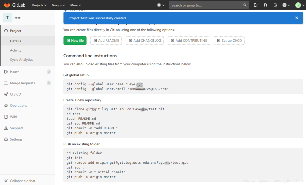Image resolution: width=306 pixels, height=185 pixels.
Task: Click the plus icon on Add CHANGELOG
Action: point(130,40)
